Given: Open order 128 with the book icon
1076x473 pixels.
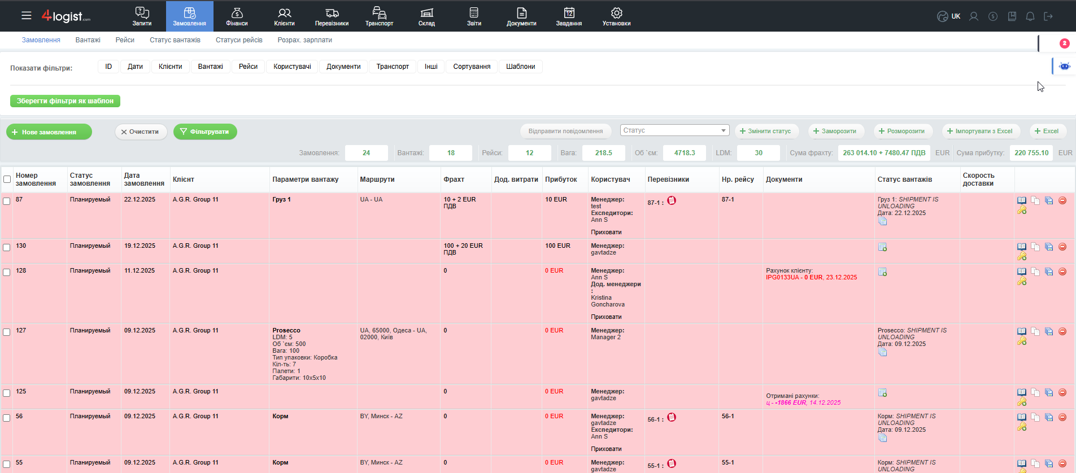Looking at the screenshot, I should (1022, 271).
